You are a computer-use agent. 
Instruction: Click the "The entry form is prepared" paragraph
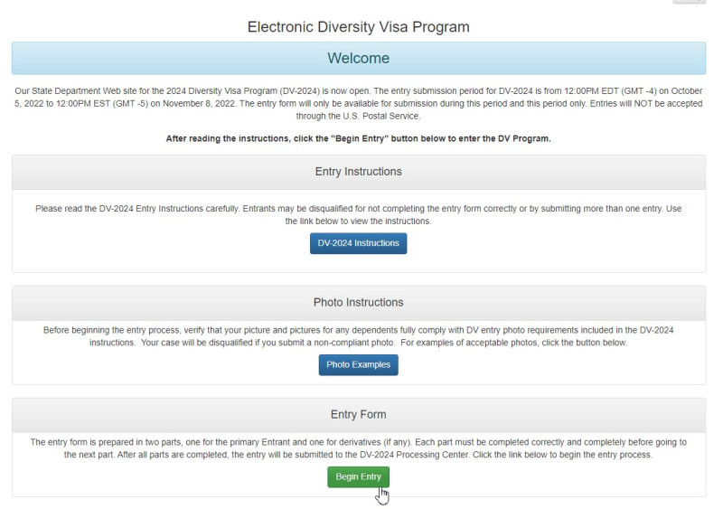358,448
